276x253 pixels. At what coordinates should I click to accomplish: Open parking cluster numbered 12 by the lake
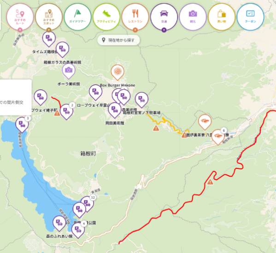(x=87, y=204)
